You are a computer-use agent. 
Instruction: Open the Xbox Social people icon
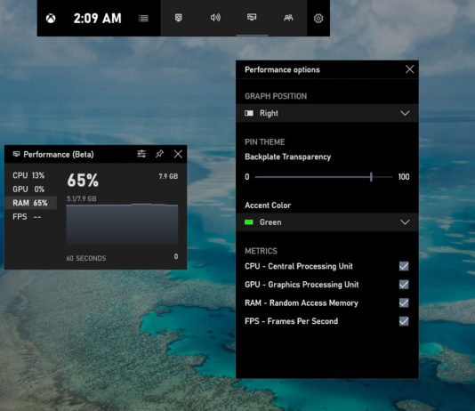(x=288, y=18)
